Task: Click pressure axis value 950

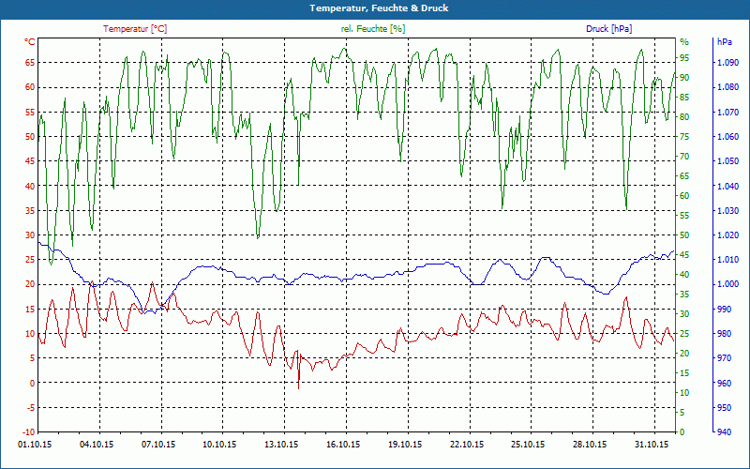Action: pos(724,407)
